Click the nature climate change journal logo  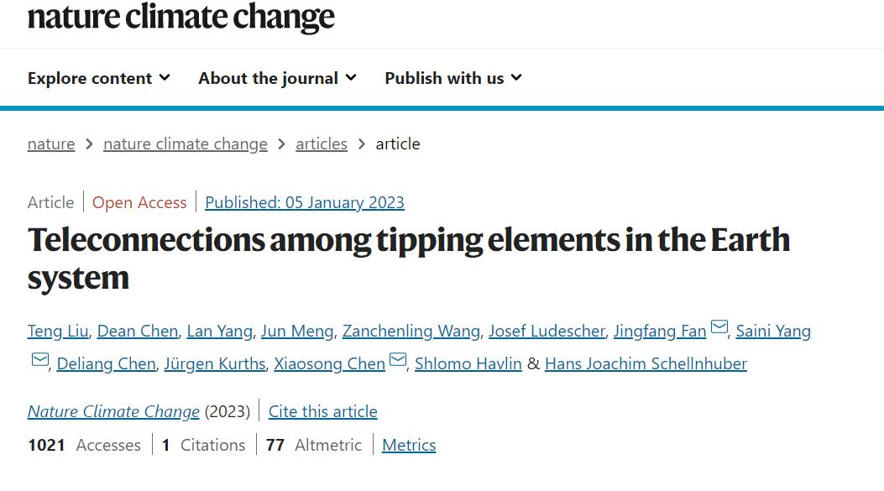click(x=181, y=17)
